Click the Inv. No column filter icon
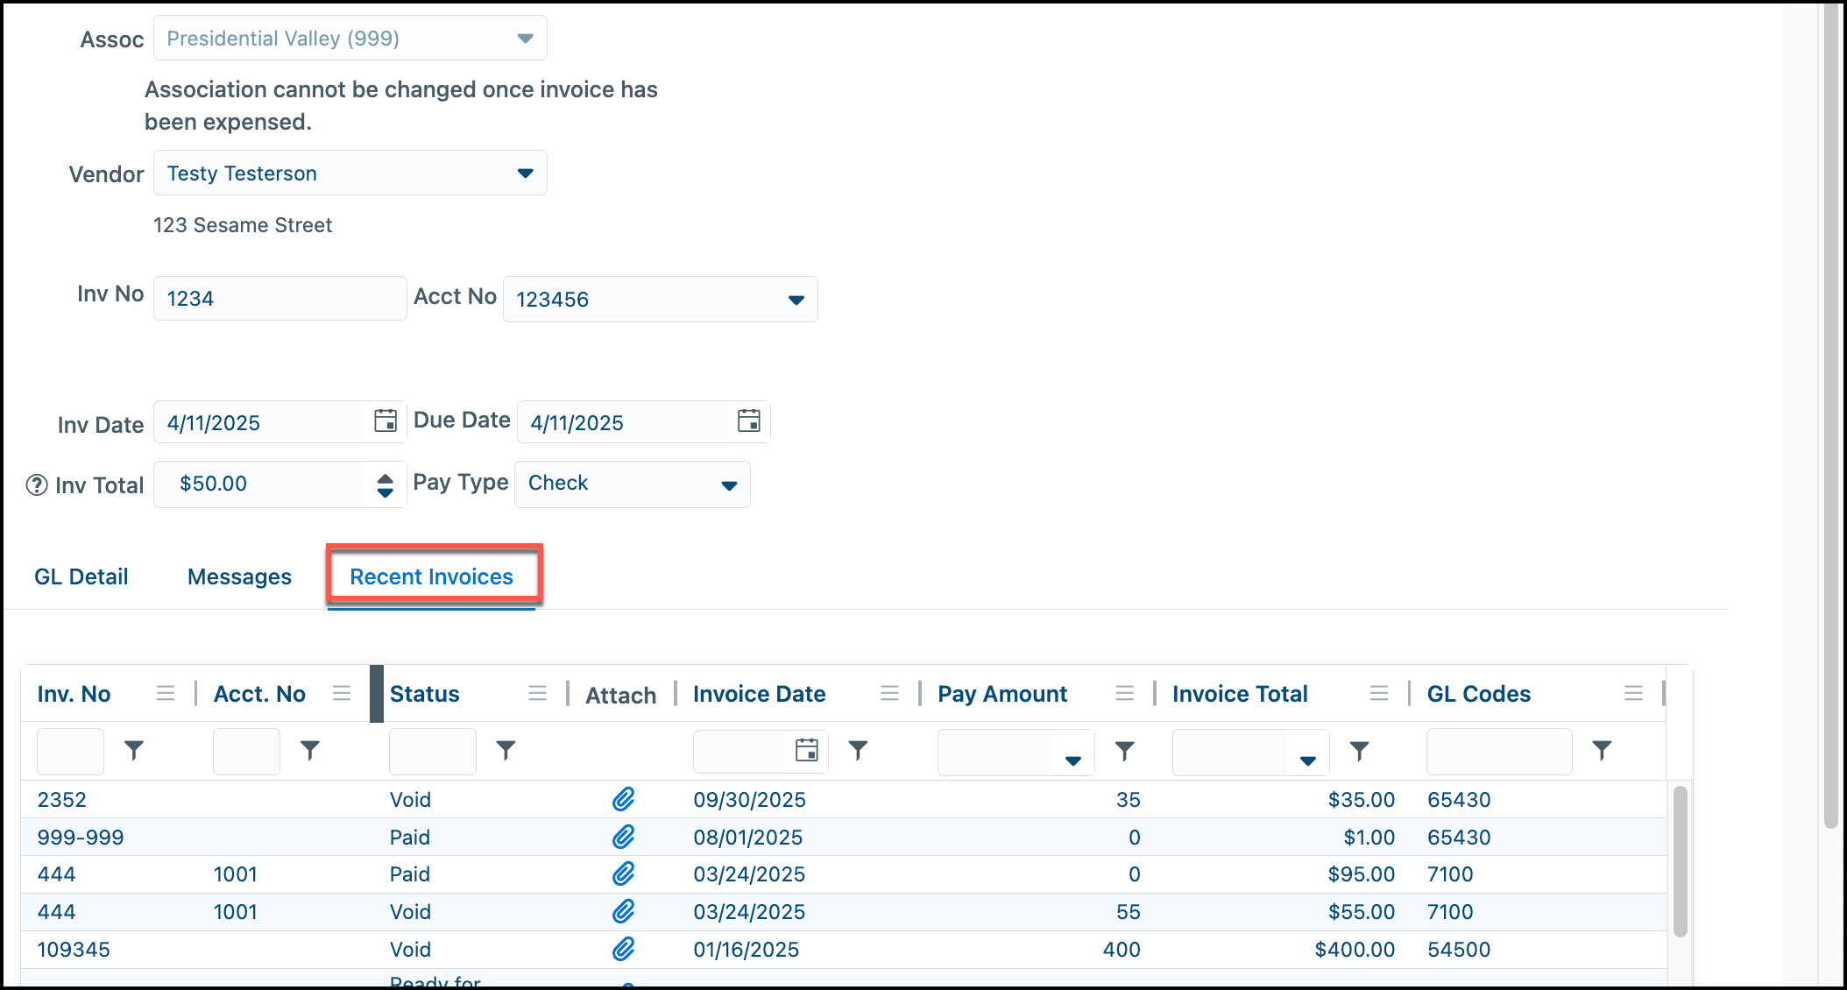Screen dimensions: 1847x990 point(134,750)
